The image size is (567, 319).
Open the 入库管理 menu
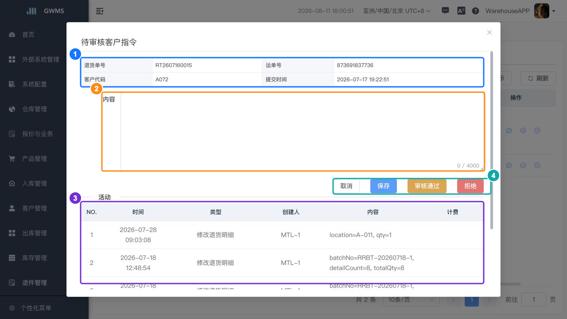[x=35, y=183]
